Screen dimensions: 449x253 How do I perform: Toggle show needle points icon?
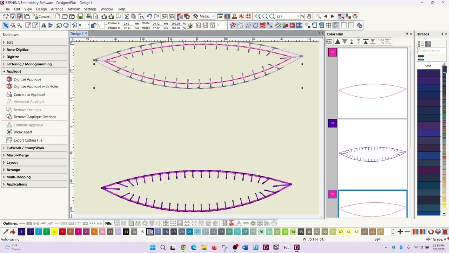[x=248, y=25]
